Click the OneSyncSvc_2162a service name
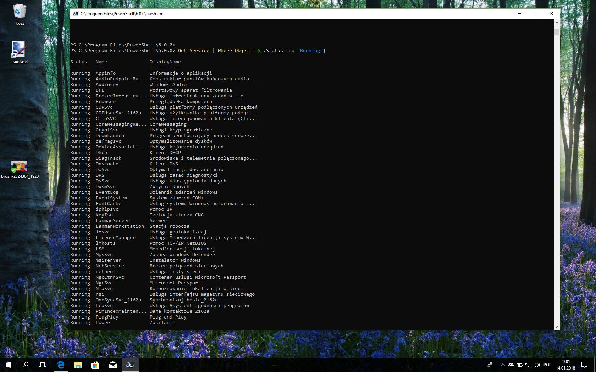This screenshot has height=372, width=596. click(x=118, y=300)
